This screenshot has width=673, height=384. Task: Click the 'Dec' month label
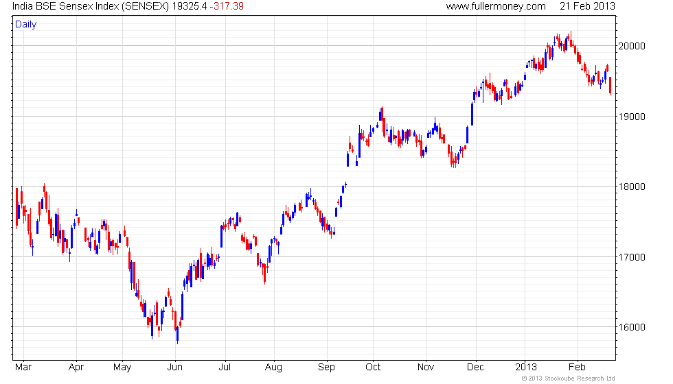(x=475, y=368)
